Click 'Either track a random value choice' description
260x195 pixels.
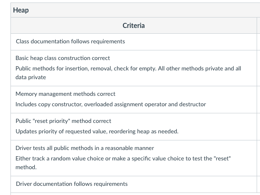pyautogui.click(x=123, y=158)
